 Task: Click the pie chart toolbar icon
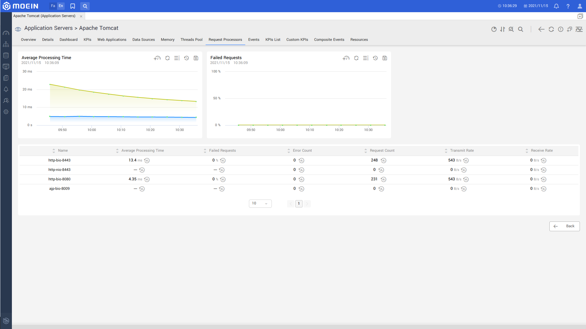pyautogui.click(x=494, y=29)
